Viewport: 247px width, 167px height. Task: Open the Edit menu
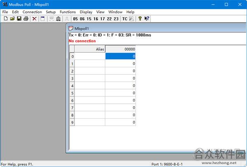[15, 12]
